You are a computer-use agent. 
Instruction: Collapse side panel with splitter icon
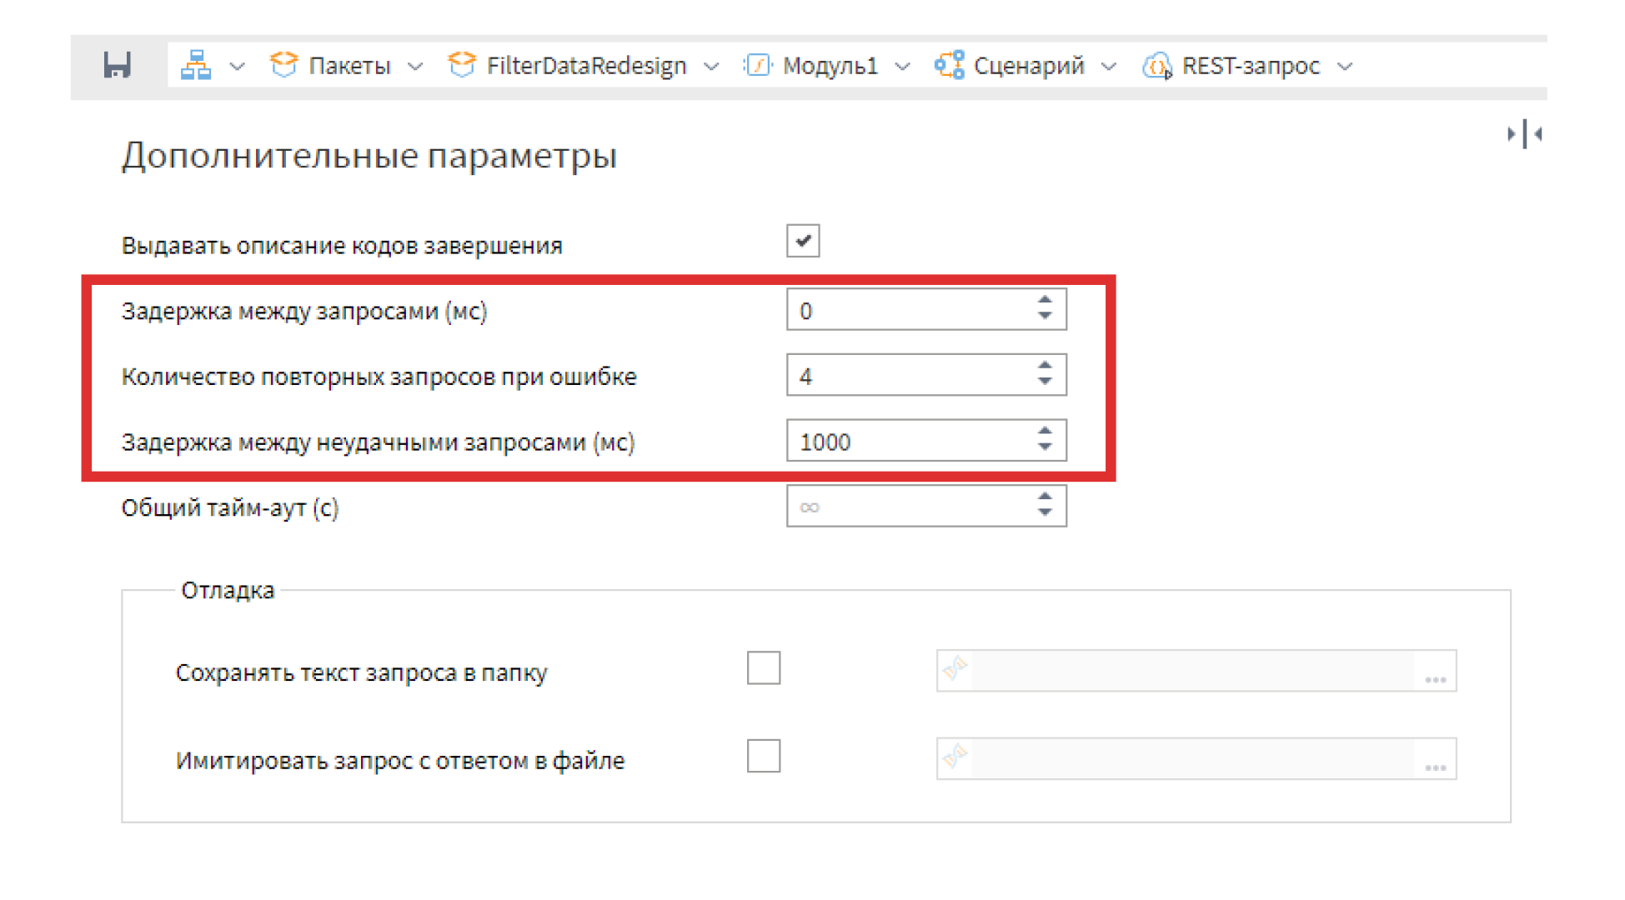pos(1524,134)
